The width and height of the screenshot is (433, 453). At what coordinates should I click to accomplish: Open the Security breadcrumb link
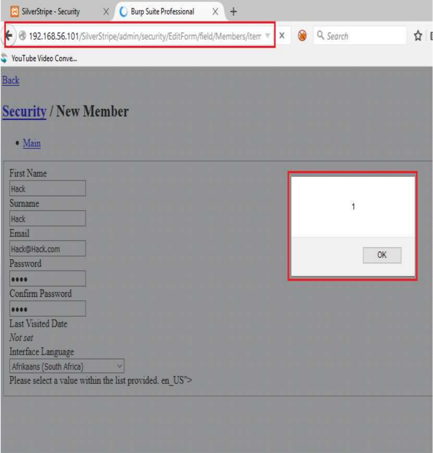pyautogui.click(x=24, y=111)
